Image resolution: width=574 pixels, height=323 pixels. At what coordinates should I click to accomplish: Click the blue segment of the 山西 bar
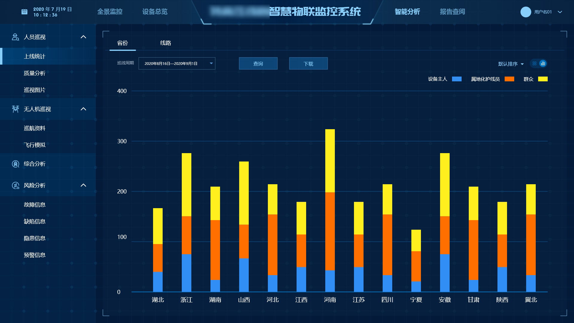pos(244,275)
